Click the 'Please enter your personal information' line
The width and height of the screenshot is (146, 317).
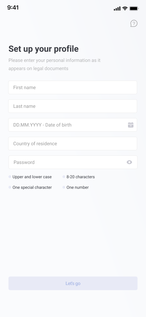coord(55,60)
